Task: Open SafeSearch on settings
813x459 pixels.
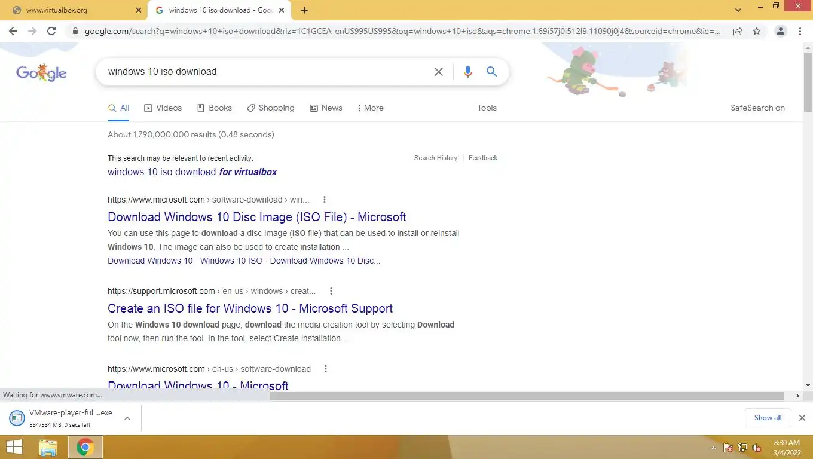Action: [757, 108]
